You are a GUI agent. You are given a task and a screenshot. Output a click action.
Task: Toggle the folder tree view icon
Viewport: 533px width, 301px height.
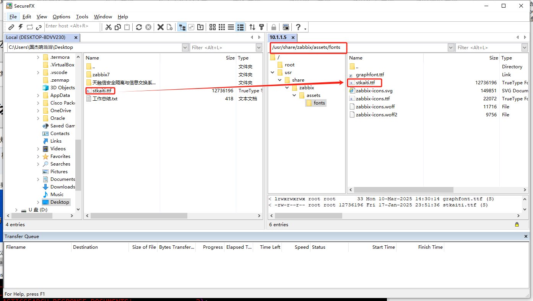click(182, 27)
